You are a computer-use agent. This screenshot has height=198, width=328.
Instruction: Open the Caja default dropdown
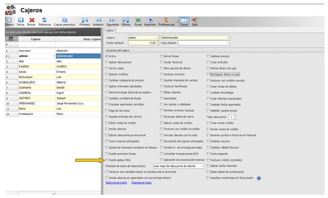click(x=228, y=43)
